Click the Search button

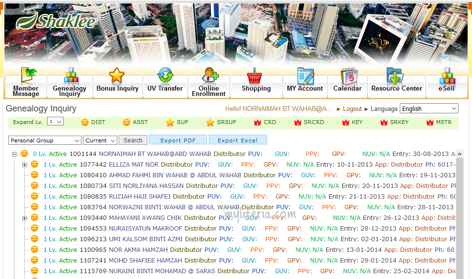[x=133, y=140]
